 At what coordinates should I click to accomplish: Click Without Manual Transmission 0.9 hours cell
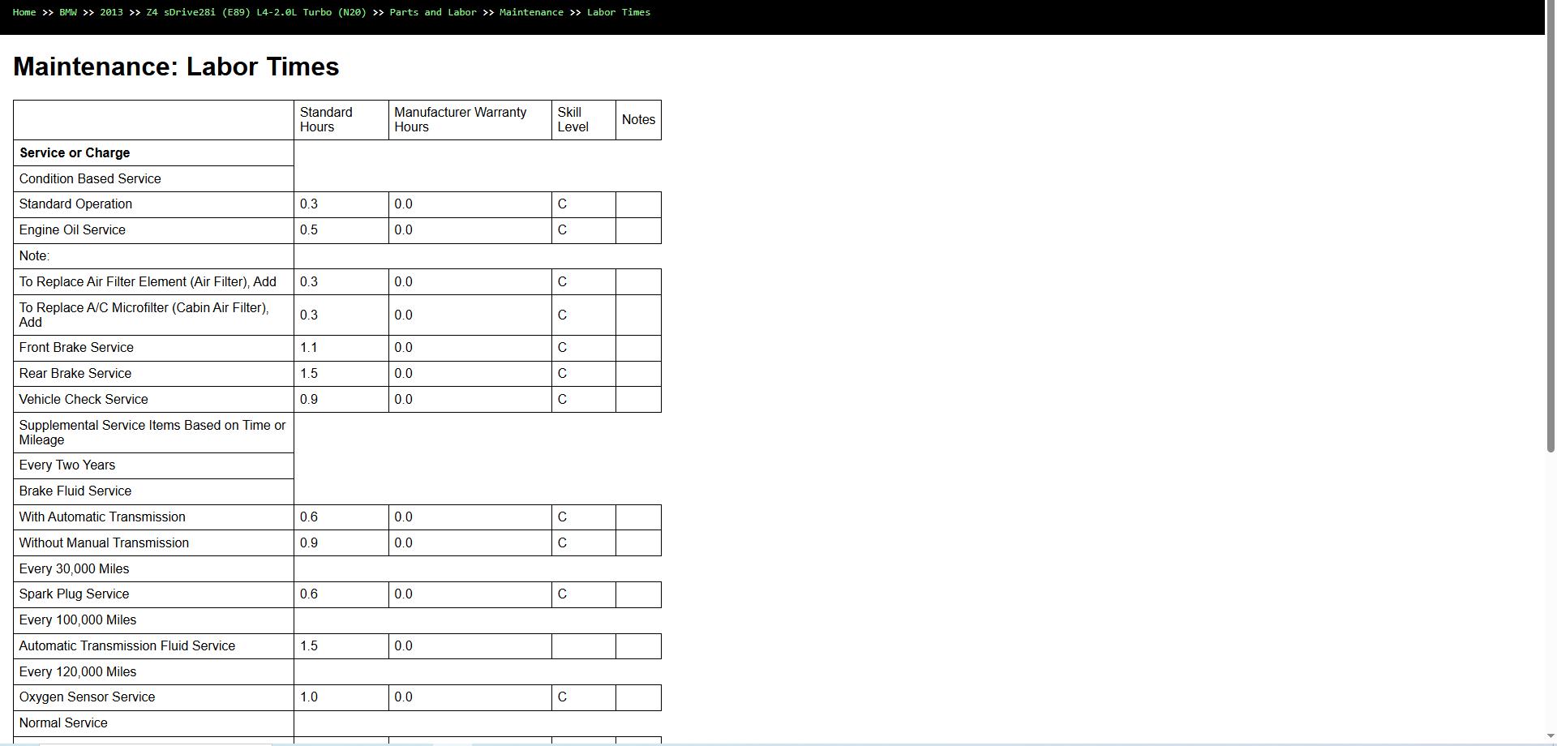341,543
